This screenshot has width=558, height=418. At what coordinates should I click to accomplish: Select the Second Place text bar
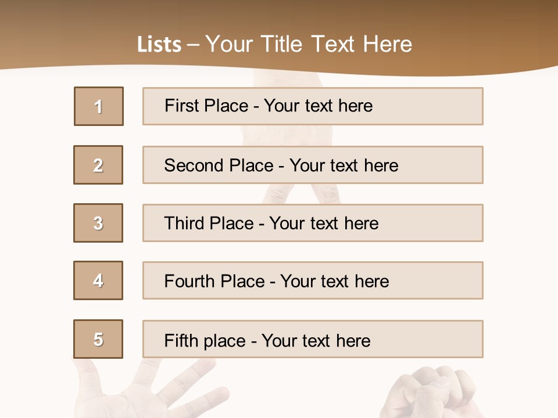pos(313,165)
